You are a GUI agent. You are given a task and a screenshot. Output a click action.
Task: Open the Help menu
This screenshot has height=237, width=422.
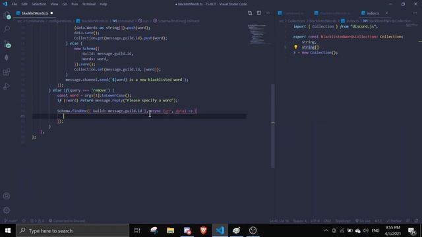[x=104, y=4]
